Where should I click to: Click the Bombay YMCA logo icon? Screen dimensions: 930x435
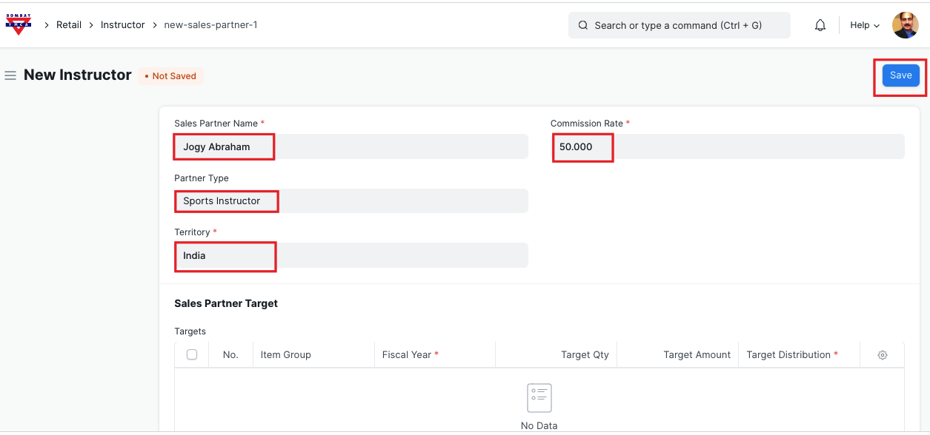coord(18,24)
